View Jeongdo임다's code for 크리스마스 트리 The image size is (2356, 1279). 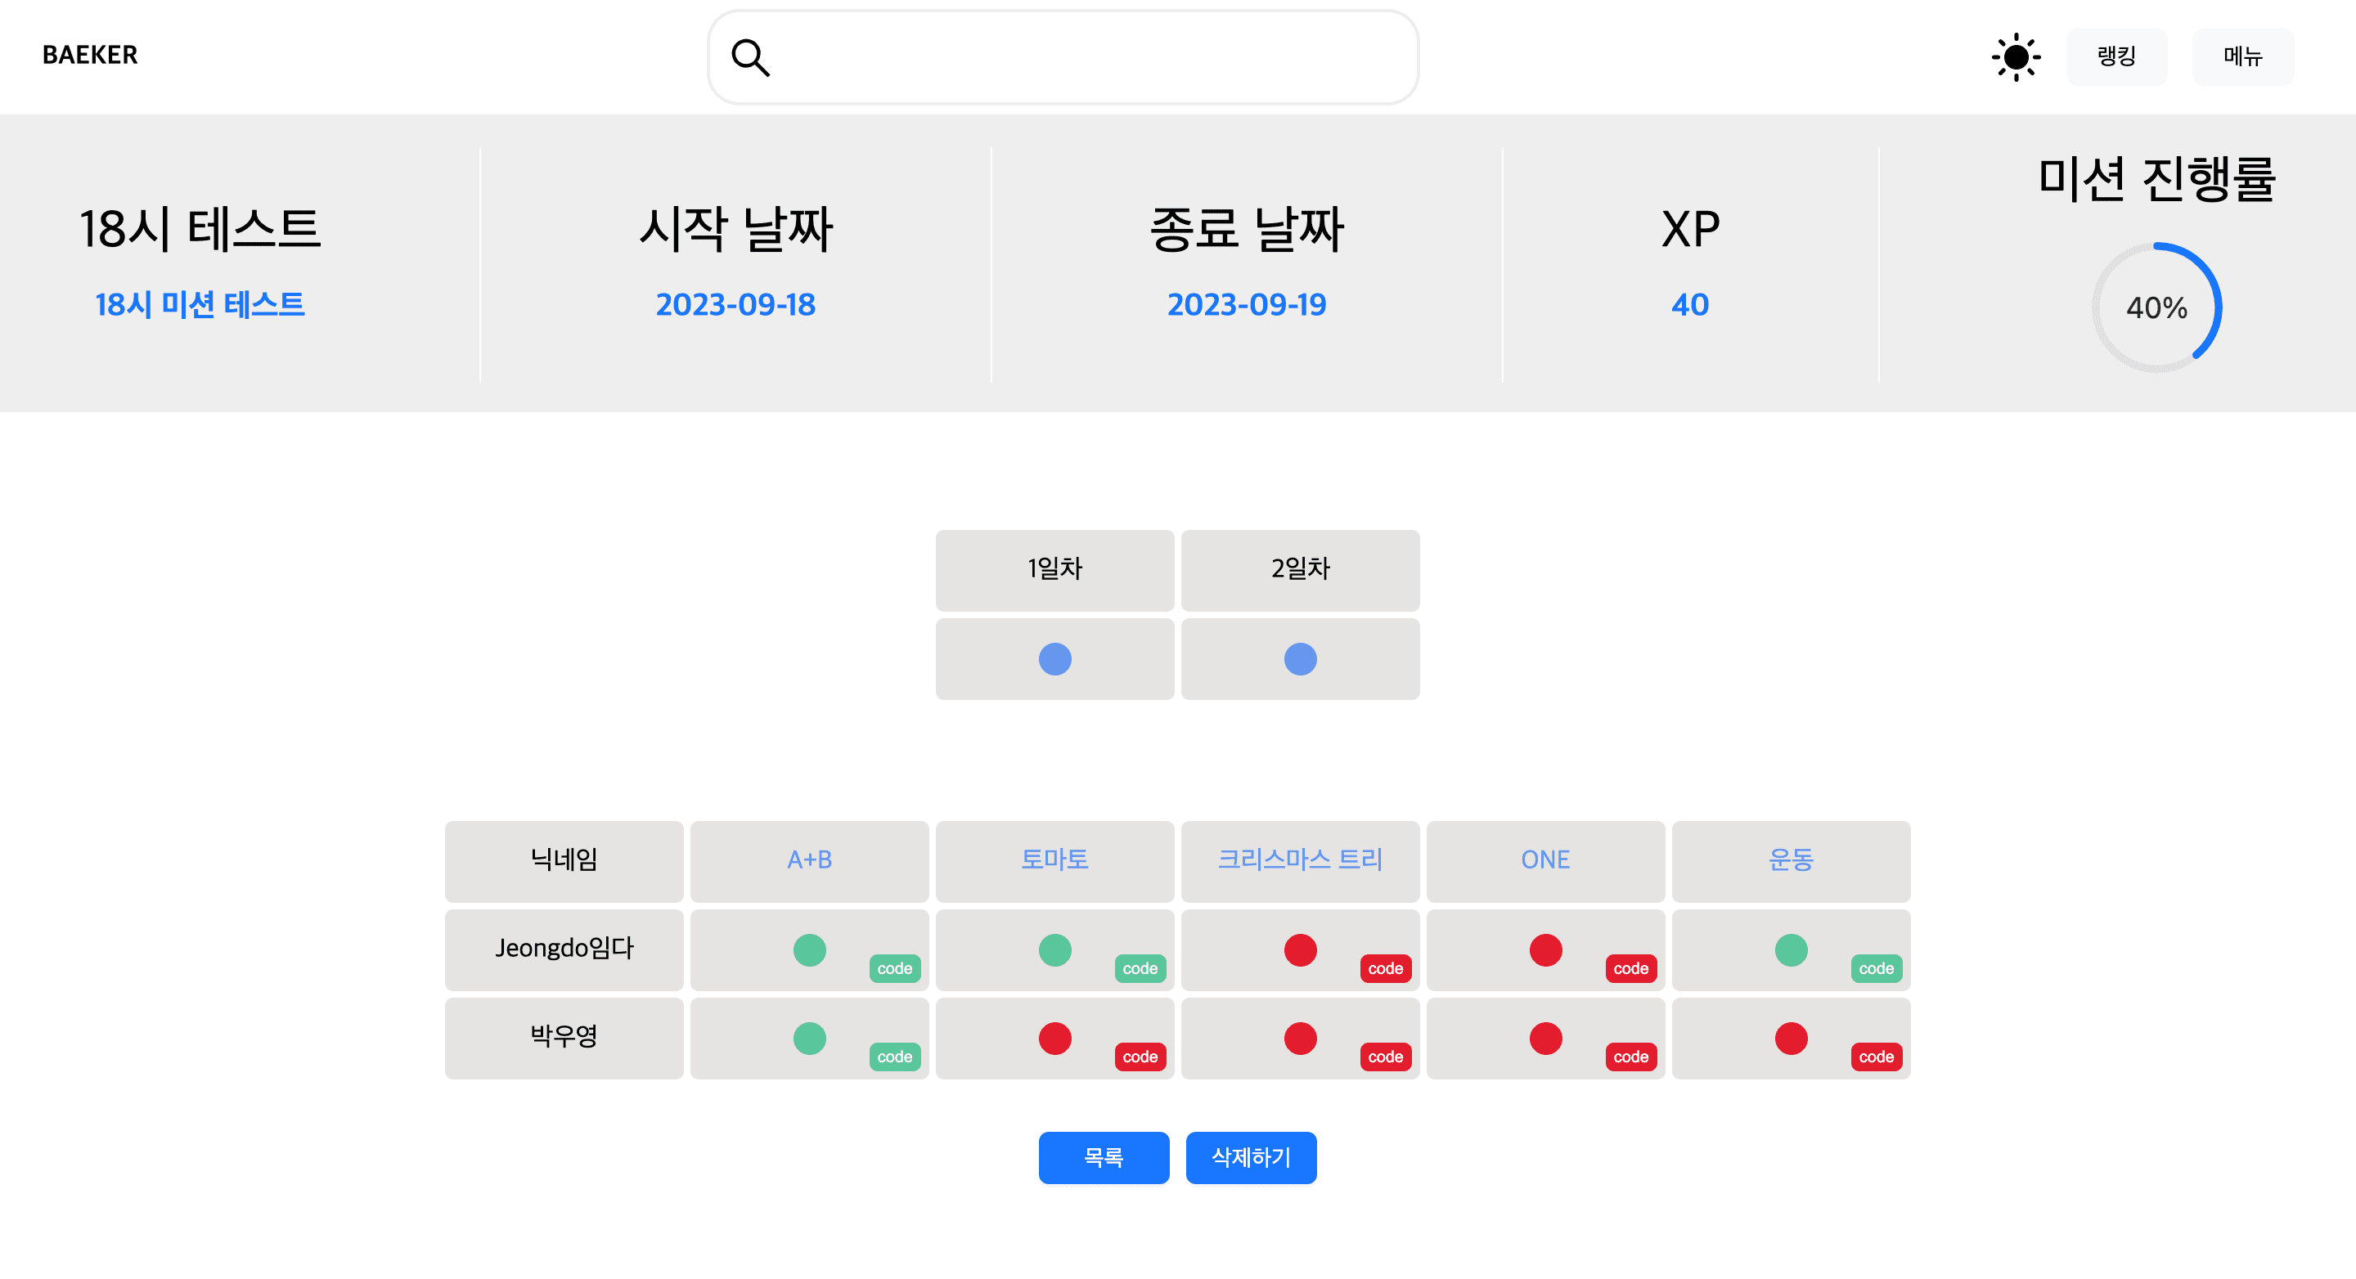click(1385, 968)
